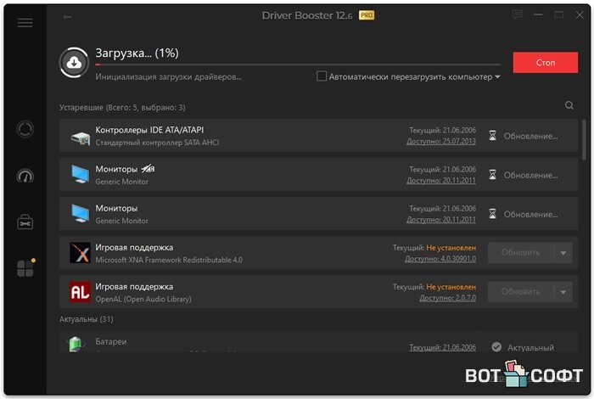Screen dimensions: 594x399
Task: Click Загрузка... (1%) status text
Action: point(137,53)
